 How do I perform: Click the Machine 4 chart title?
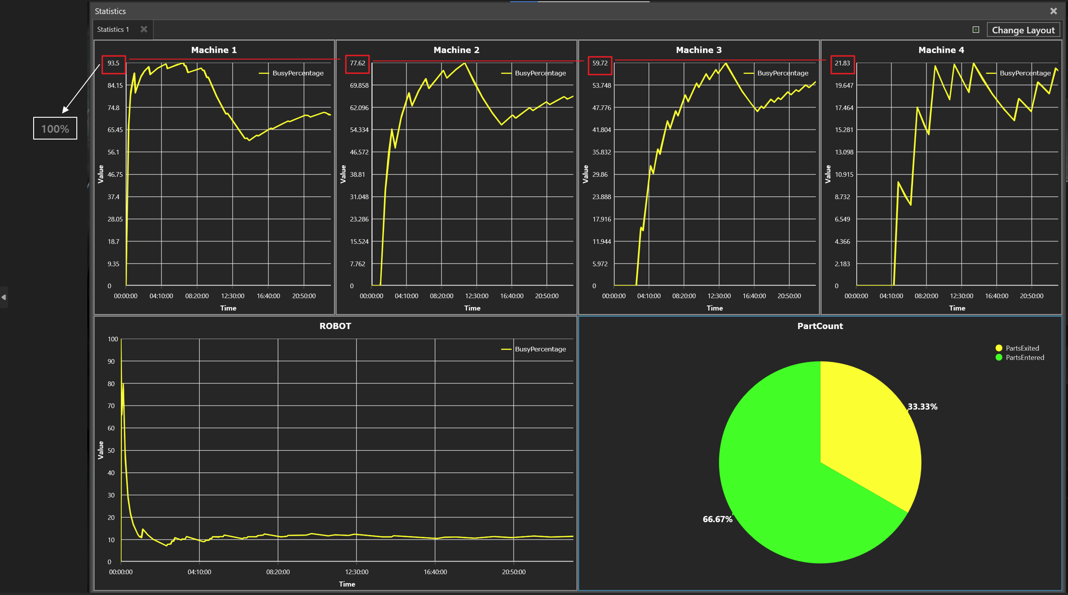click(x=941, y=50)
